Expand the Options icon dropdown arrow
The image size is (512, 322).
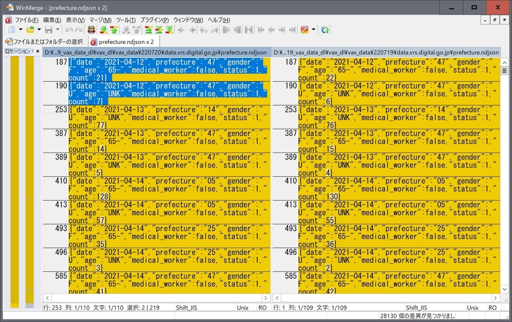coord(314,30)
